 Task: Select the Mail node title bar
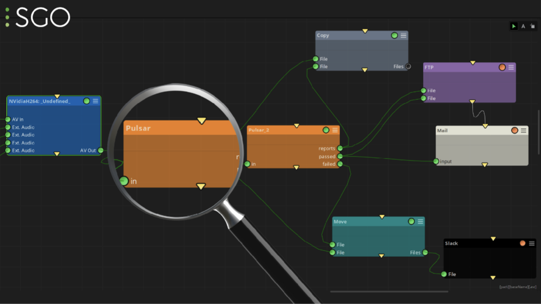point(482,130)
